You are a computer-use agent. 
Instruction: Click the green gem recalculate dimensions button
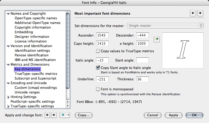(157, 39)
